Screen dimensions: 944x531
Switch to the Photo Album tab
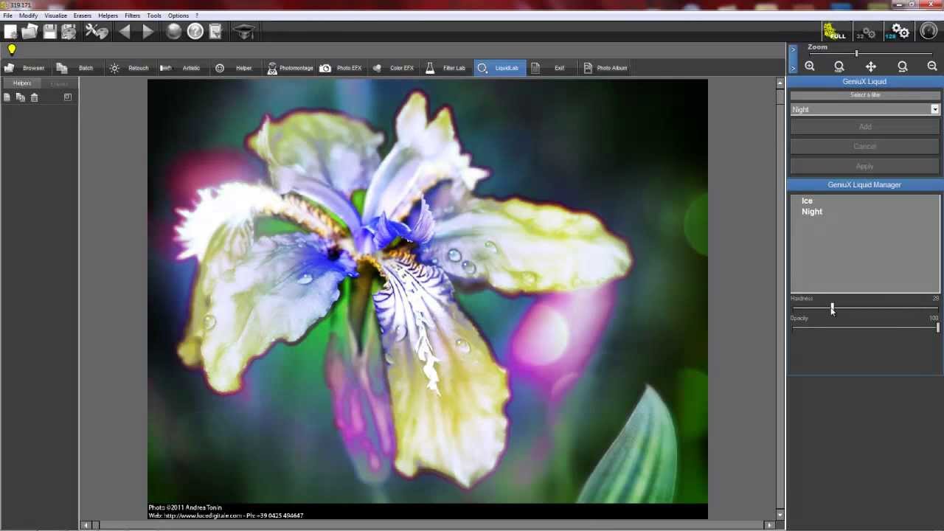coord(605,68)
